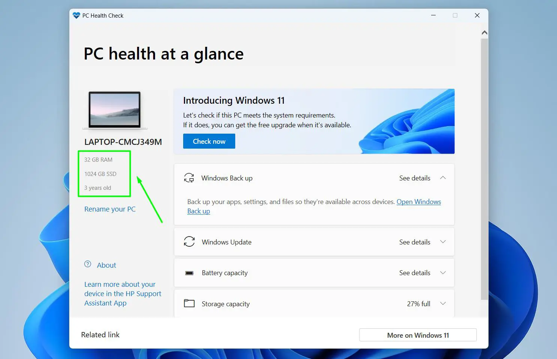557x359 pixels.
Task: Open the HP Support Assistant learn more link
Action: coord(122,293)
